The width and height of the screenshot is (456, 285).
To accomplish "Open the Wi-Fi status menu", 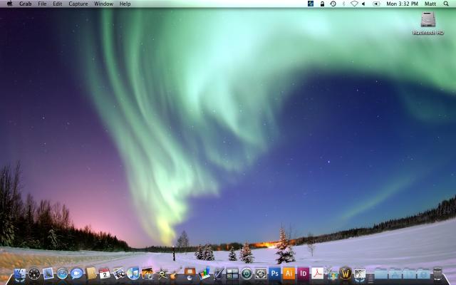I will 354,4.
